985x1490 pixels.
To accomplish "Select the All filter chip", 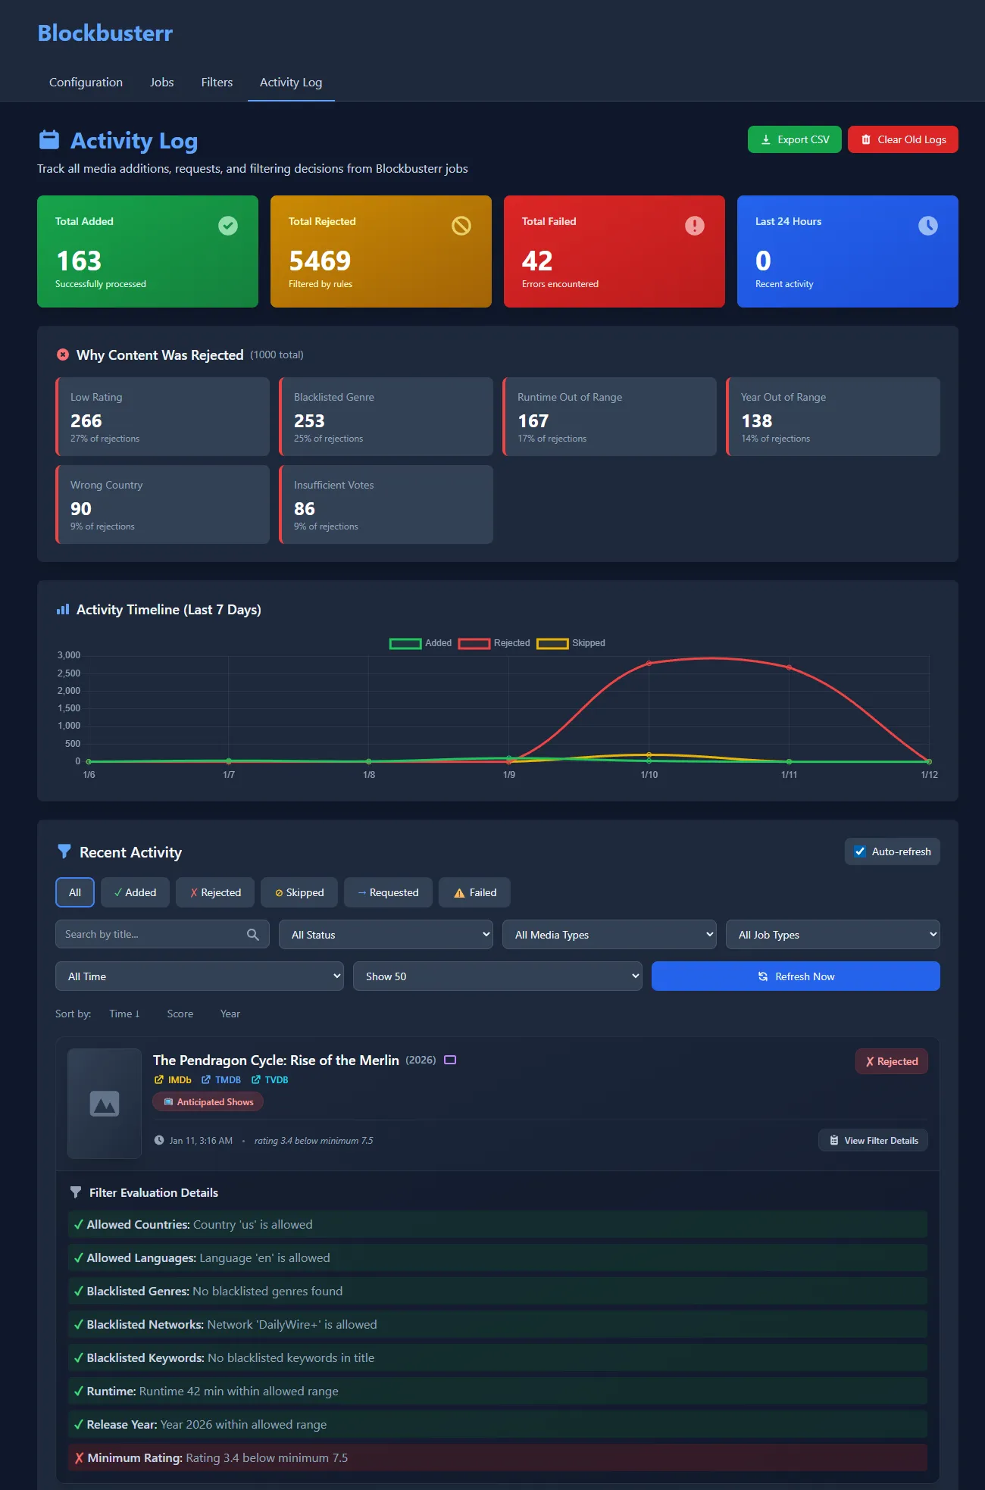I will coord(75,892).
